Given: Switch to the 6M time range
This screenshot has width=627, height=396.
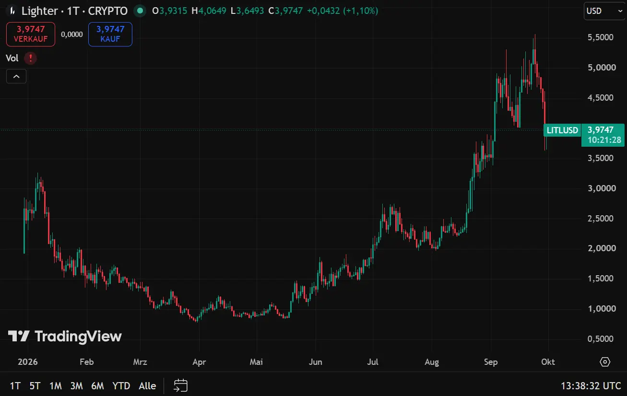Looking at the screenshot, I should point(98,385).
